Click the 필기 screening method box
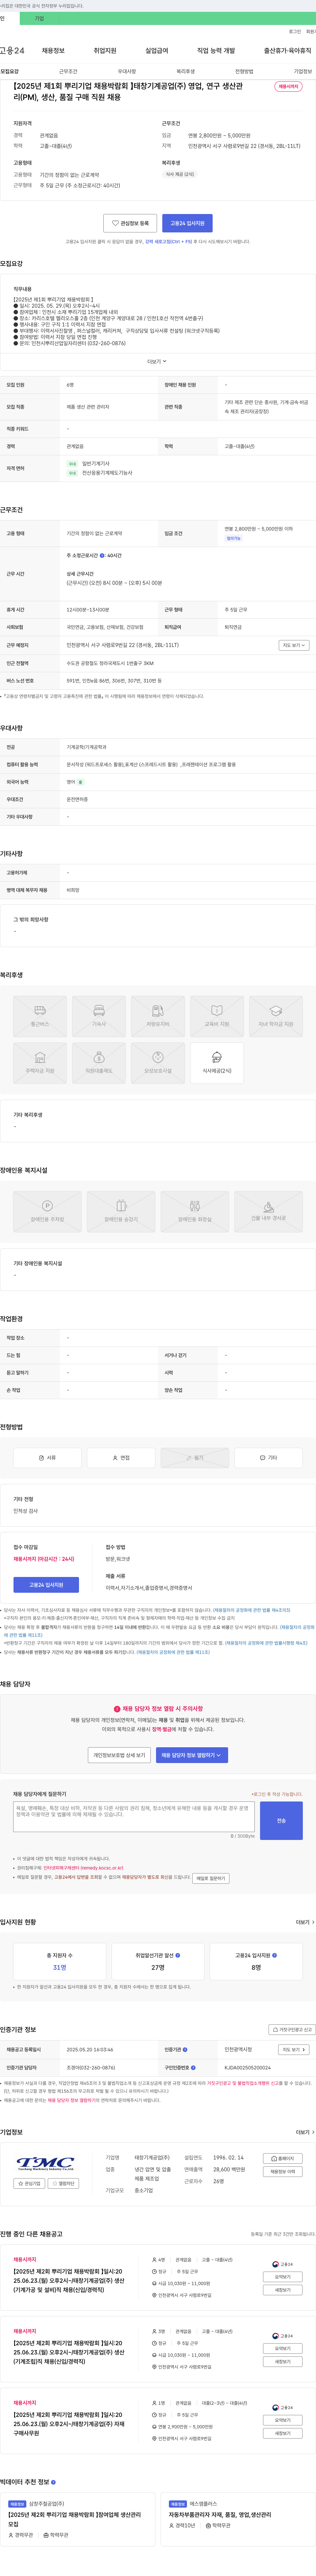This screenshot has height=2576, width=316. tap(195, 1458)
